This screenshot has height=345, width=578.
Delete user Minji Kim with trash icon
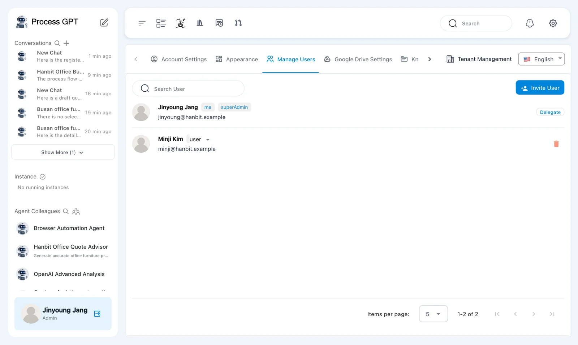pos(556,144)
